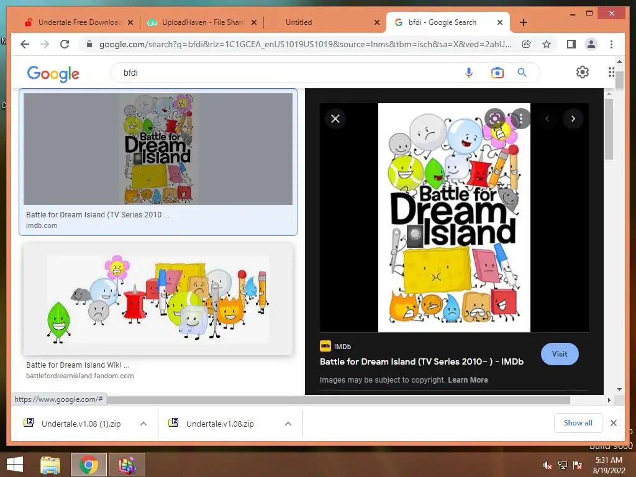Viewport: 636px width, 477px height.
Task: Close the Untitled tab
Action: pyautogui.click(x=377, y=22)
